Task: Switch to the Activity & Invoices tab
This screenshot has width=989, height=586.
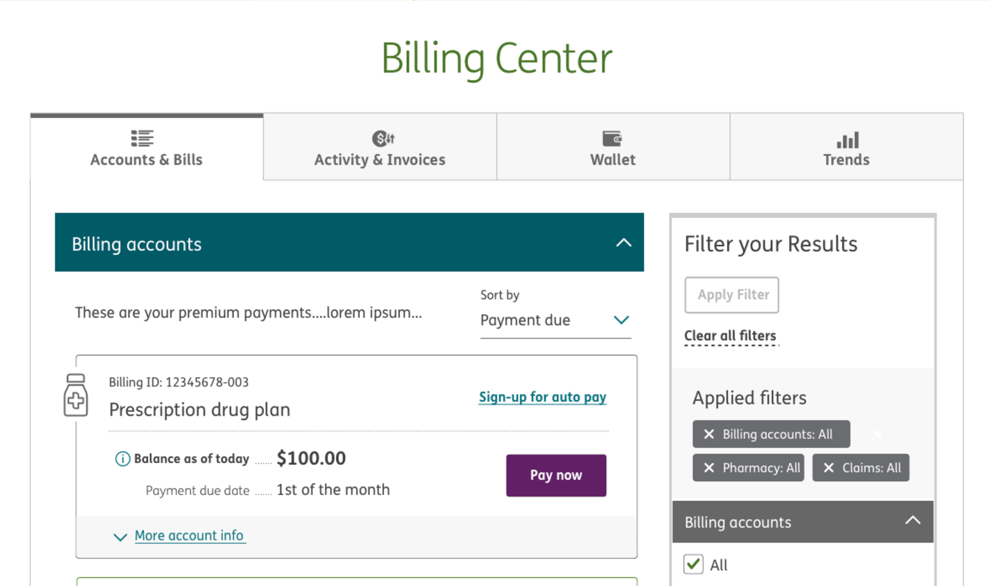Action: pyautogui.click(x=380, y=147)
